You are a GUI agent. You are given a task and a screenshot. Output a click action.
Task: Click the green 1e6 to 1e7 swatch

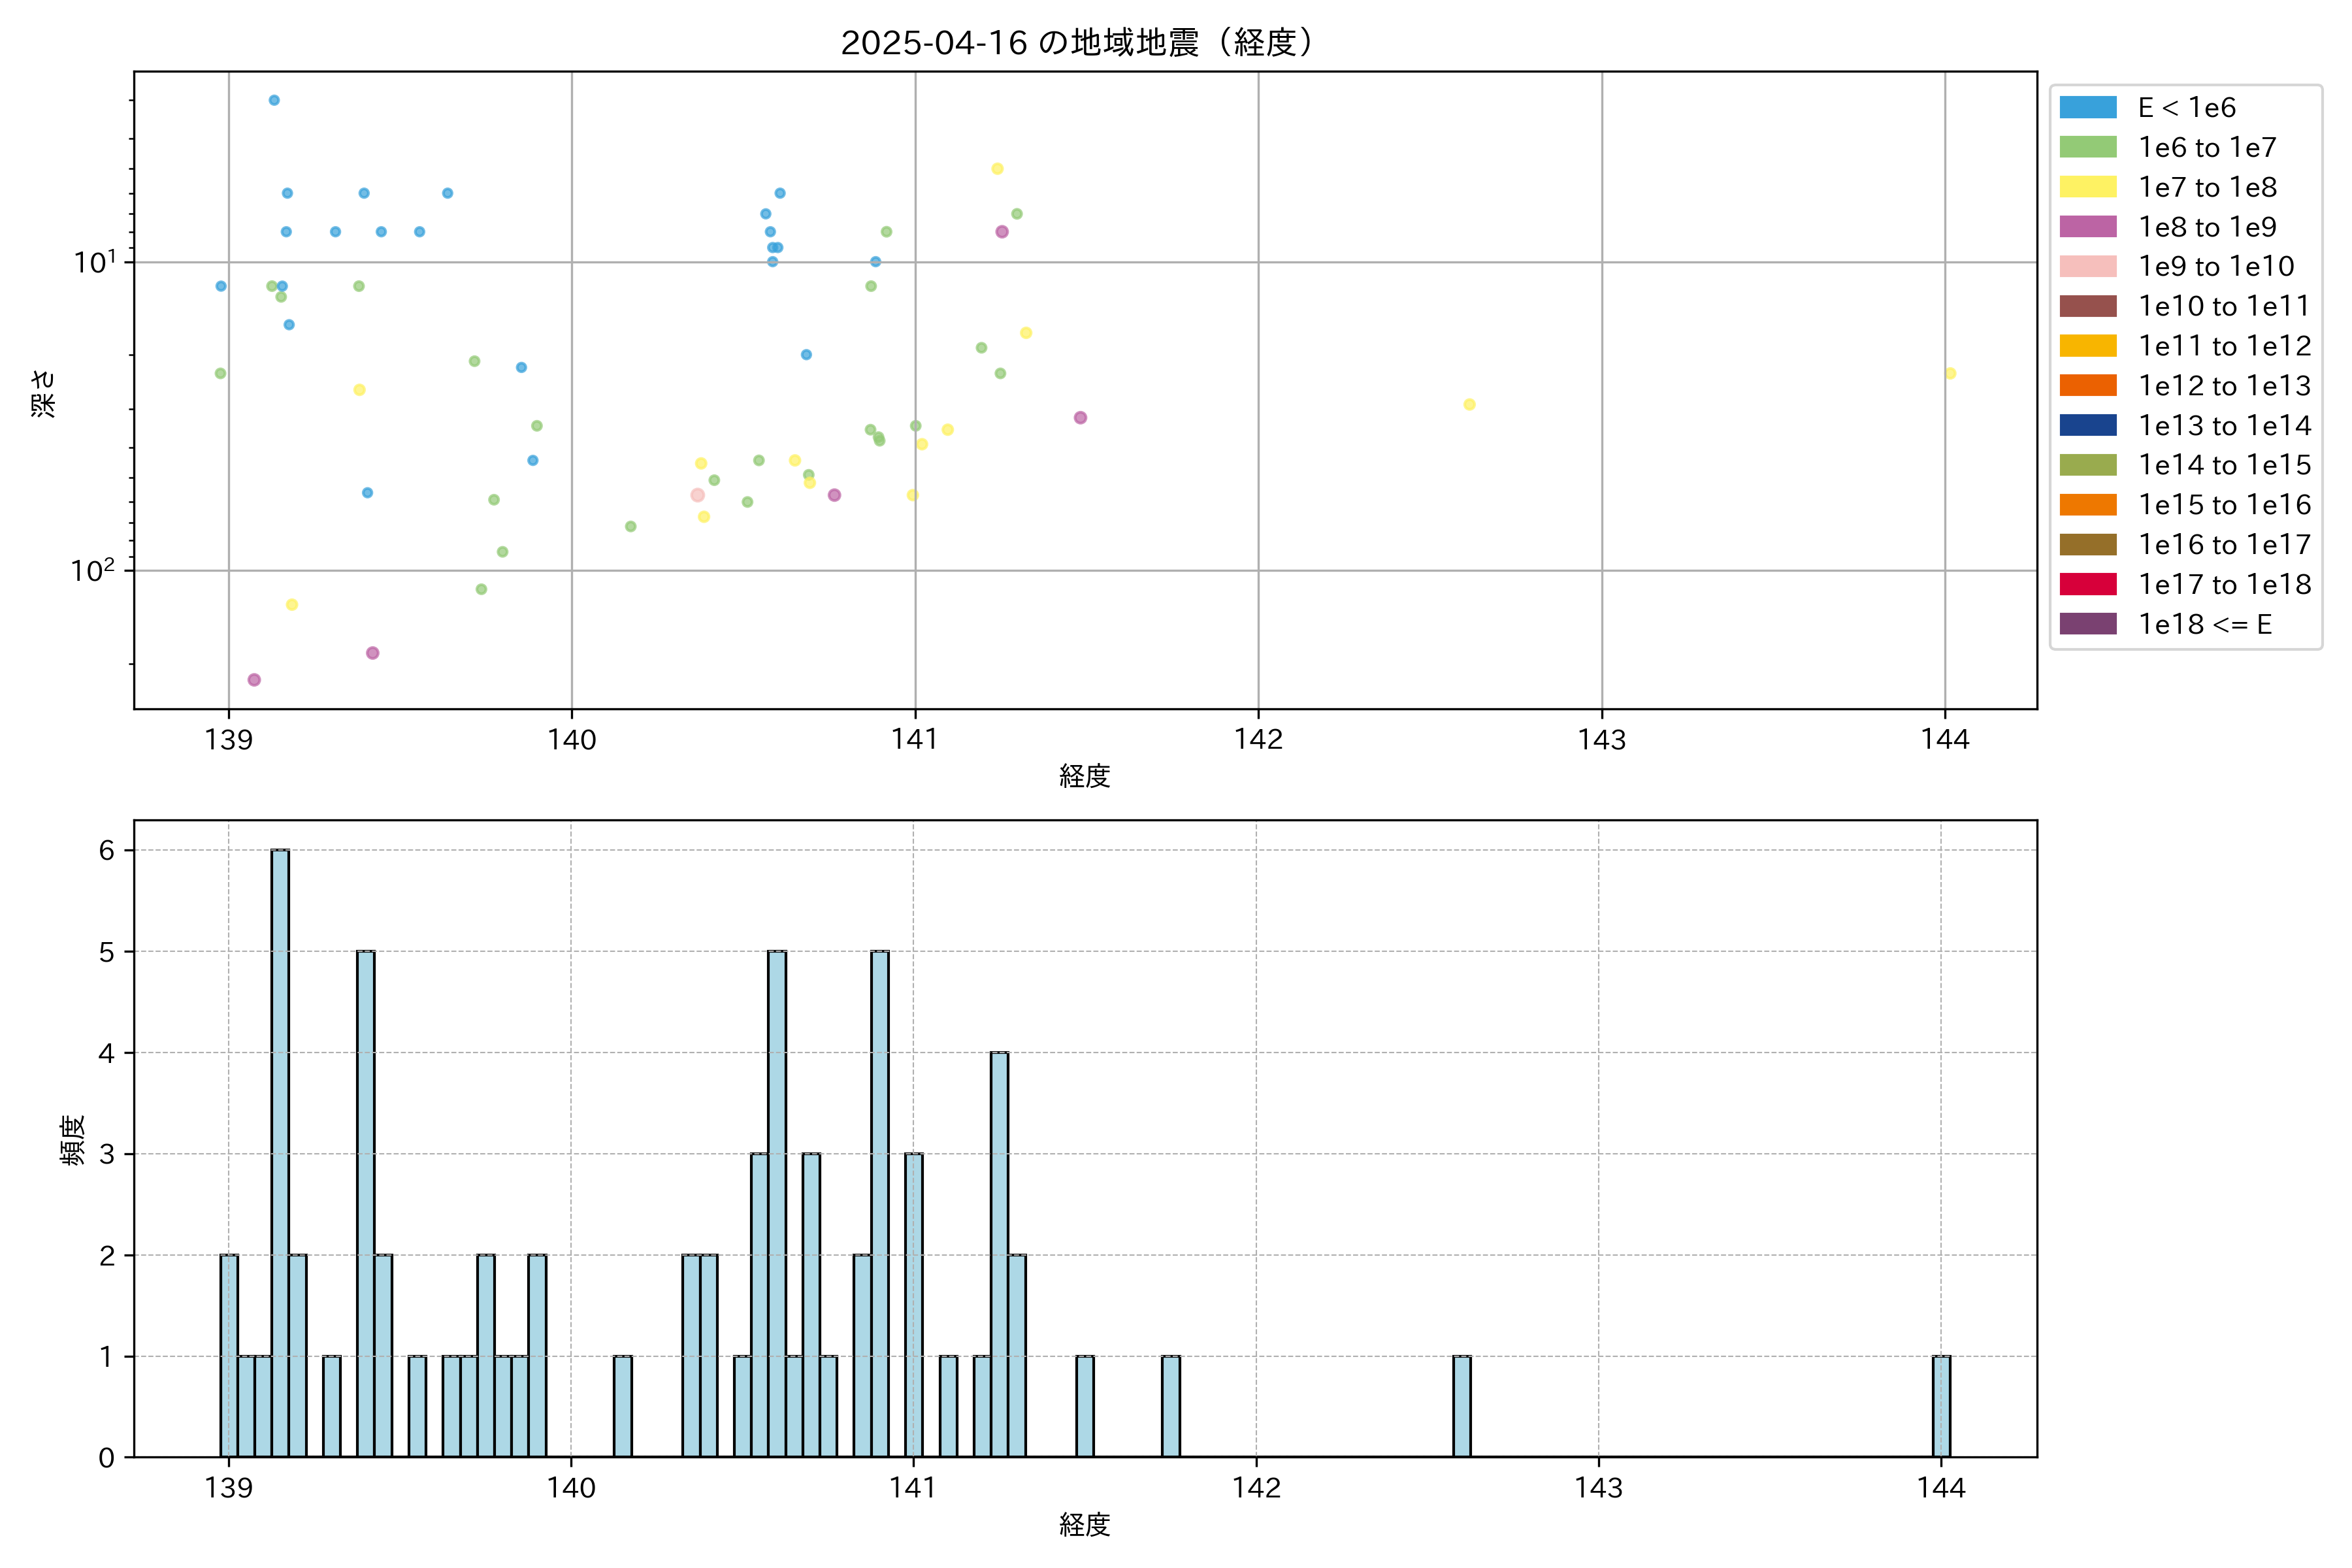point(2088,148)
